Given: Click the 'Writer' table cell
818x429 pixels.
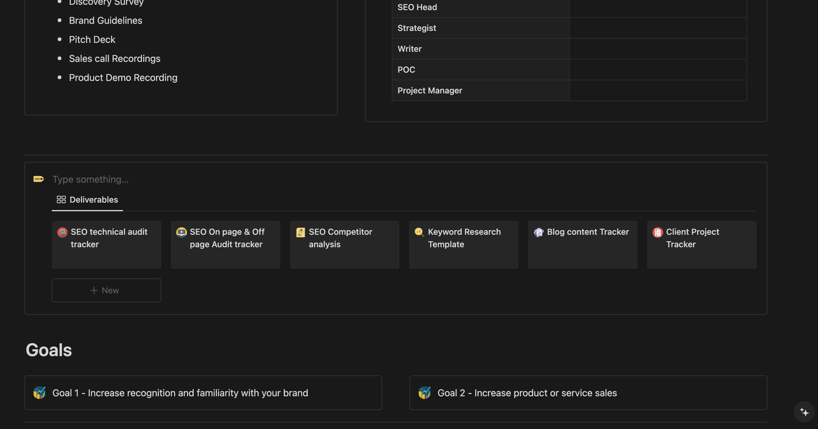Looking at the screenshot, I should (x=481, y=49).
